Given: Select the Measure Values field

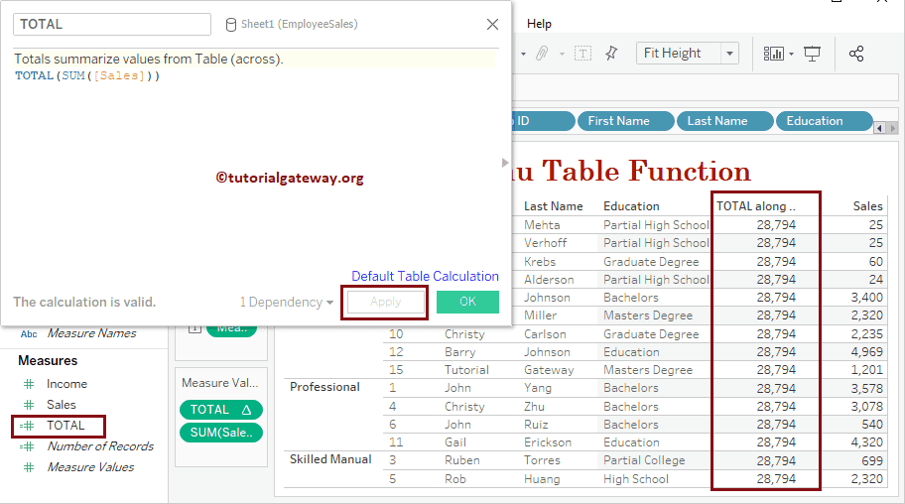Looking at the screenshot, I should tap(90, 467).
